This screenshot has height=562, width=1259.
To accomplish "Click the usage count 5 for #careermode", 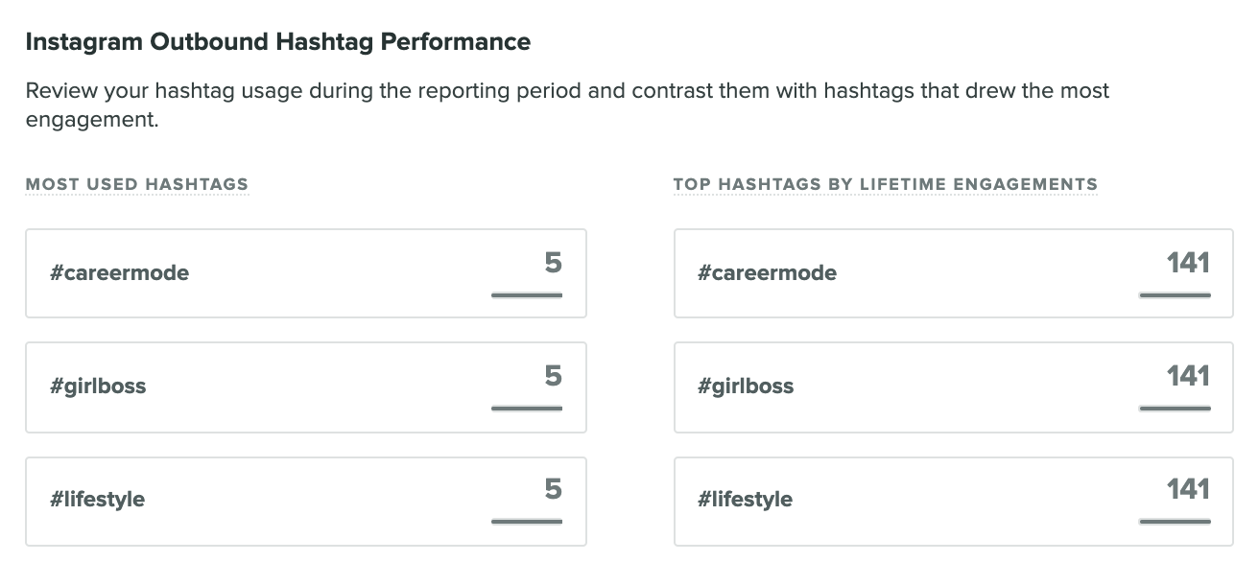I will (553, 264).
